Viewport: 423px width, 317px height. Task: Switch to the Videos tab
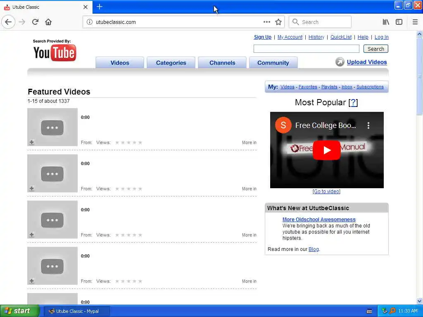[x=120, y=63]
